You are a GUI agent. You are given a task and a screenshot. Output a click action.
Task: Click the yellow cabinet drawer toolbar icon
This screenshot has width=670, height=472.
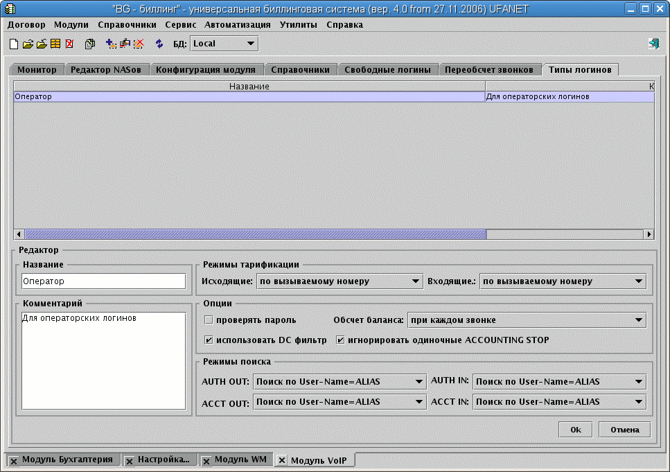[x=55, y=44]
